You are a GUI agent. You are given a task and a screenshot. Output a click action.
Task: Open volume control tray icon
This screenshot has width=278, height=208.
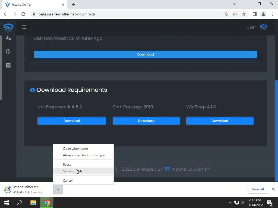[x=242, y=203]
